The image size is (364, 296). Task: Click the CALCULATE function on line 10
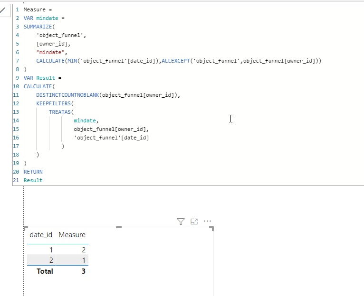click(38, 86)
